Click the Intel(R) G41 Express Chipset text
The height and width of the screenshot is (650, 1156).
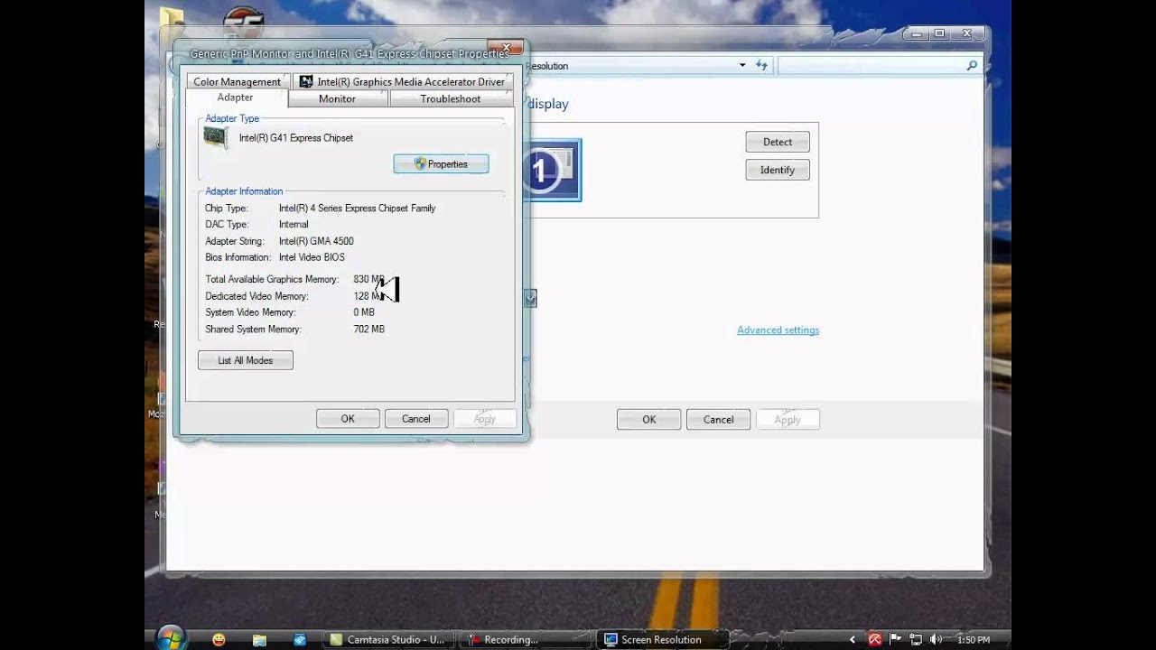[x=296, y=138]
